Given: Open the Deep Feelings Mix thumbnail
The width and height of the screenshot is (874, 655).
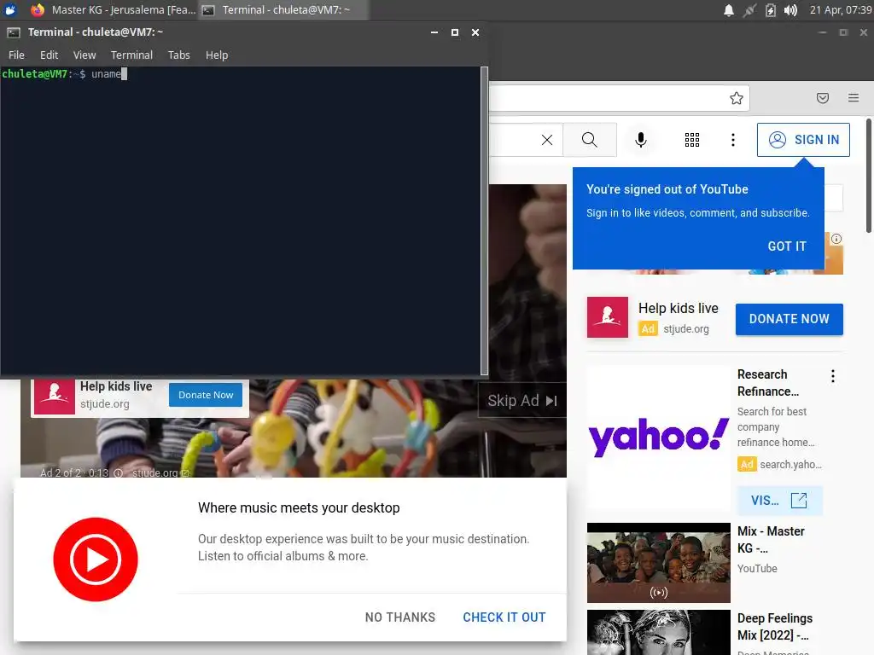Looking at the screenshot, I should [x=658, y=632].
